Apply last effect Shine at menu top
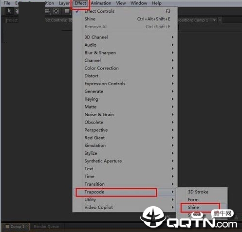 [x=125, y=19]
